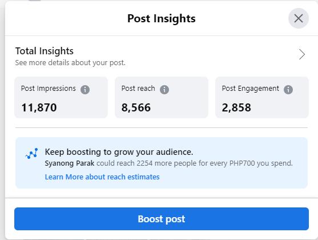The image size is (318, 240).
Task: Close the Post Insights dialog
Action: pyautogui.click(x=299, y=18)
